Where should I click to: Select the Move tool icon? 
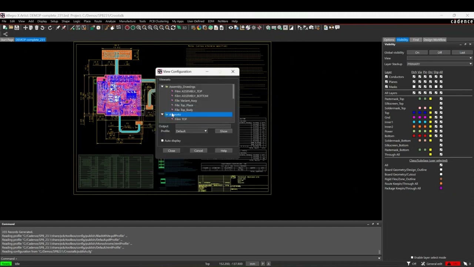[x=25, y=27]
